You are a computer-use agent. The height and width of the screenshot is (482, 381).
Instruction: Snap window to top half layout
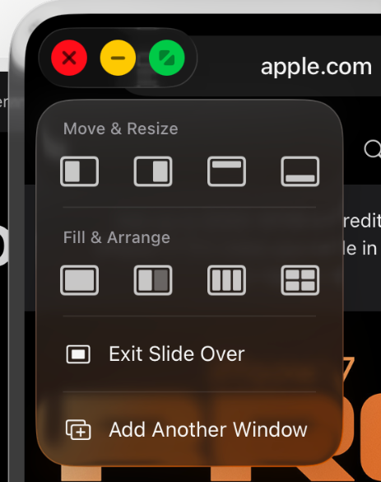(226, 171)
